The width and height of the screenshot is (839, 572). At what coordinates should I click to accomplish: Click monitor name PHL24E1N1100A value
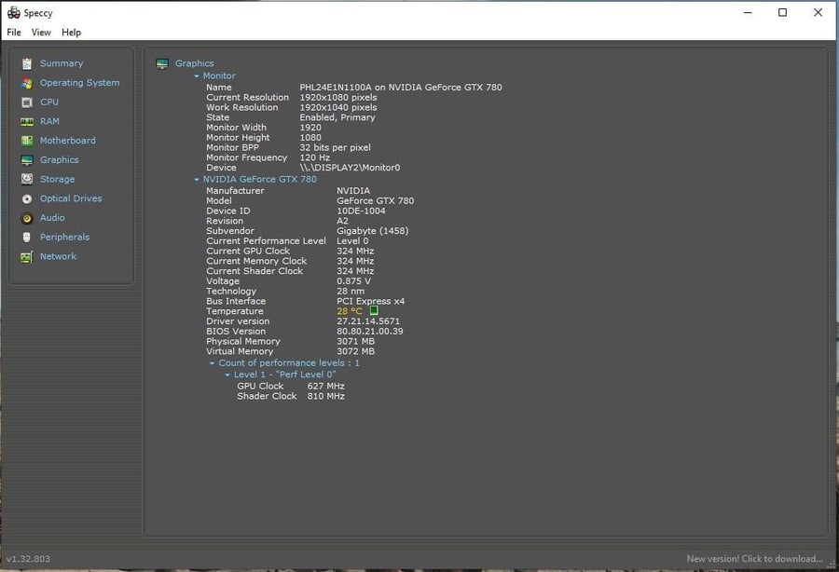(x=401, y=88)
